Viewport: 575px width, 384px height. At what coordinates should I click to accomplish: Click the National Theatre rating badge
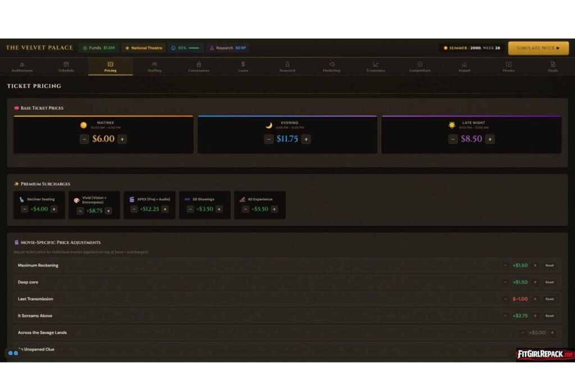tap(144, 48)
